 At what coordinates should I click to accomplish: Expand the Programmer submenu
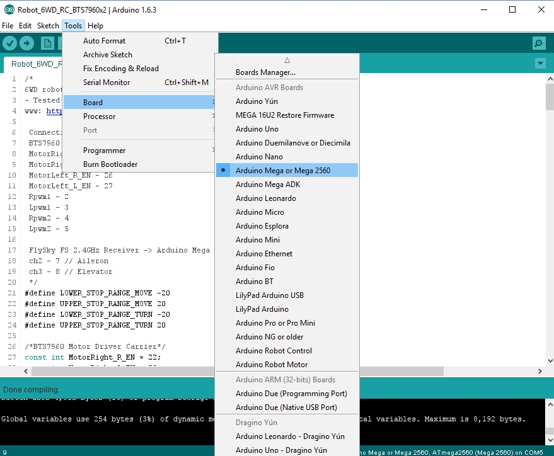(104, 150)
